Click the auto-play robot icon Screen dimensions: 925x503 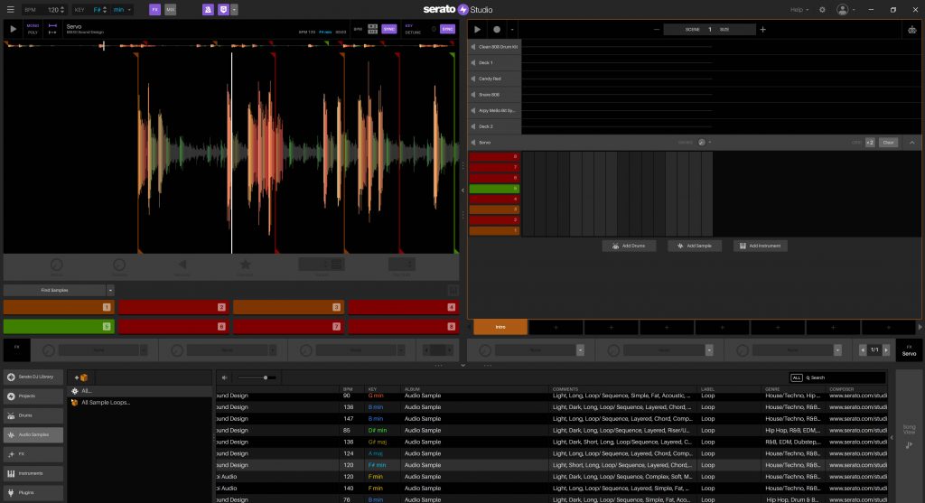click(x=912, y=30)
